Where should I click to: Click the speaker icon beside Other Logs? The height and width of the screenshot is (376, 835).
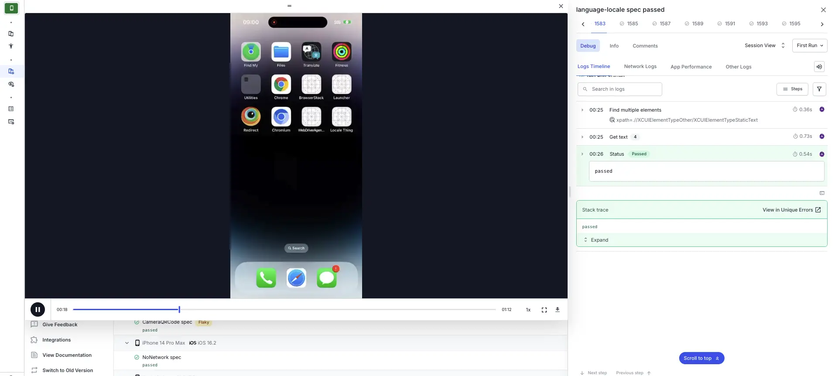pyautogui.click(x=819, y=67)
